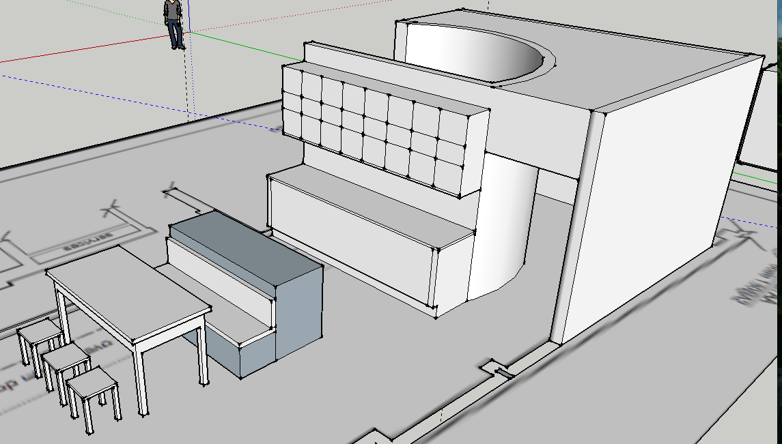Click the rectangular table top surface
Image resolution: width=782 pixels, height=444 pixels.
(x=128, y=293)
